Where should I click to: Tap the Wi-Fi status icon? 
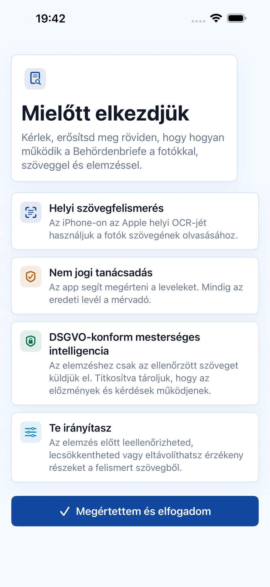[x=216, y=18]
